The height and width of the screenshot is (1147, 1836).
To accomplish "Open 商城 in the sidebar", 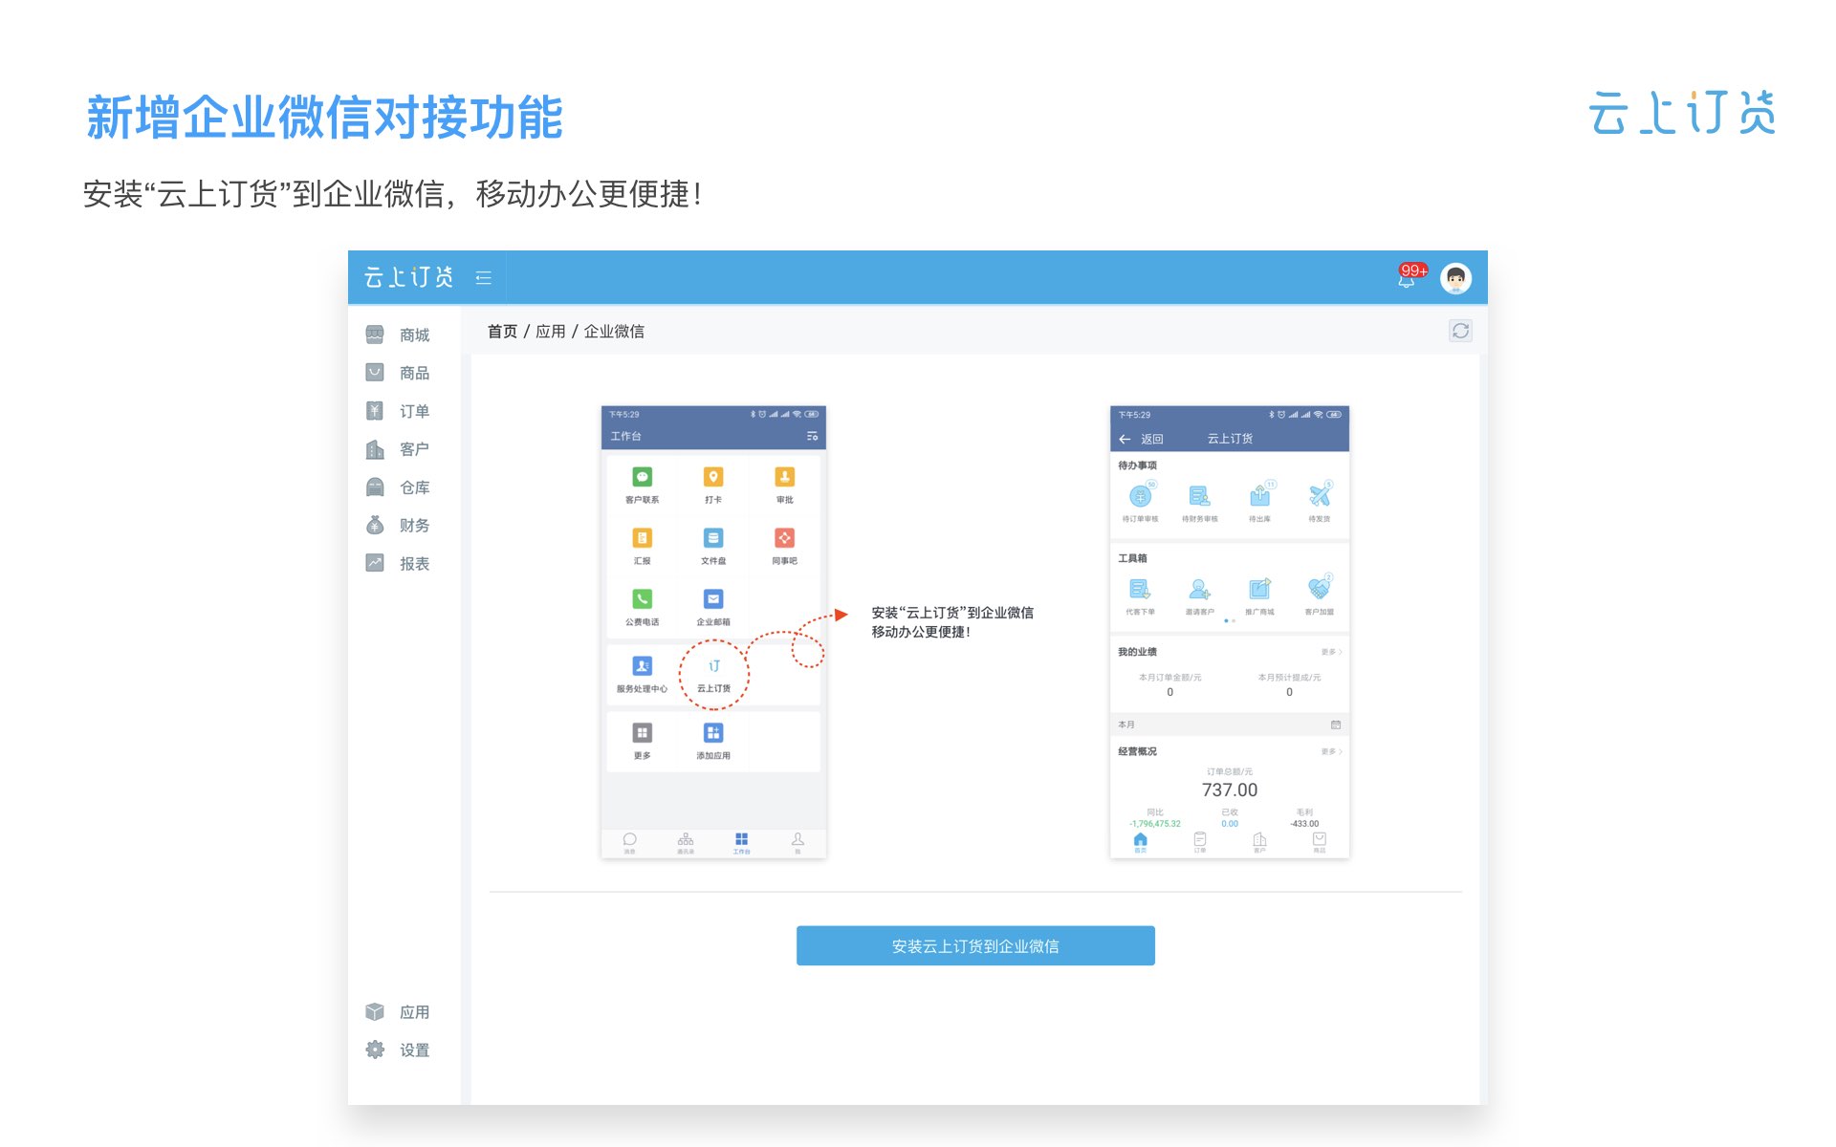I will (x=399, y=335).
